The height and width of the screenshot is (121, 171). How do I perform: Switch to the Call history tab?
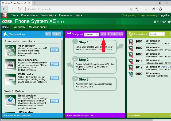(19, 27)
